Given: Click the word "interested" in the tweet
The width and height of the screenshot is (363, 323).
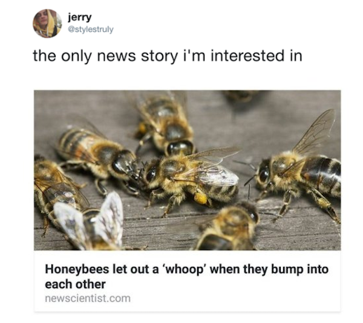Looking at the screenshot, I should click(247, 56).
